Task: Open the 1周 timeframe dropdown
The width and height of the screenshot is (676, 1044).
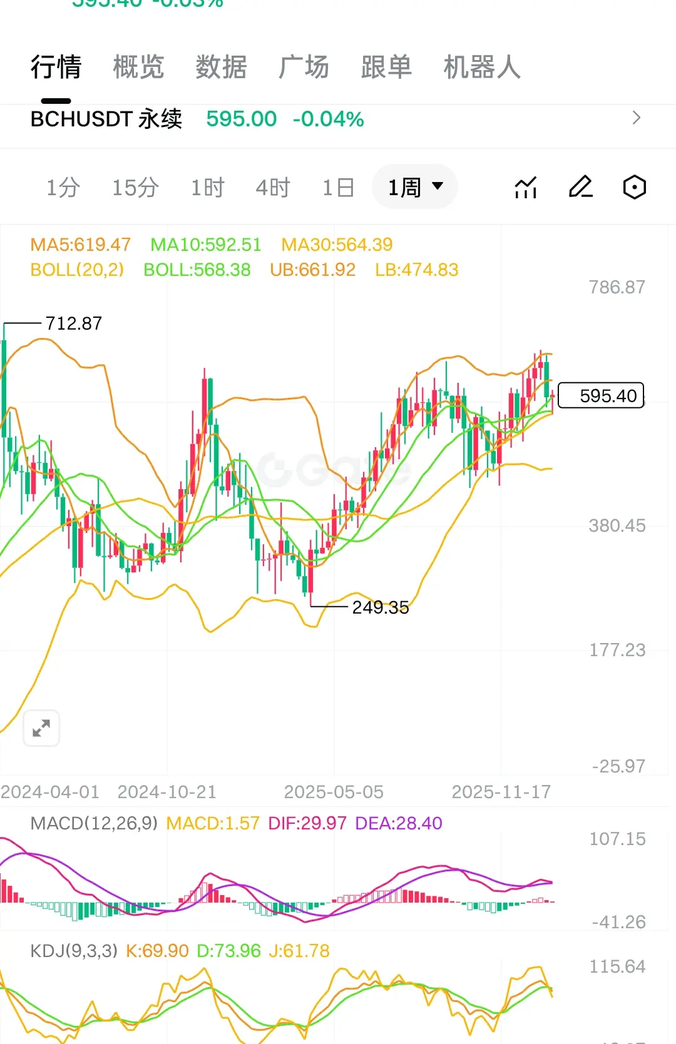Action: point(415,187)
